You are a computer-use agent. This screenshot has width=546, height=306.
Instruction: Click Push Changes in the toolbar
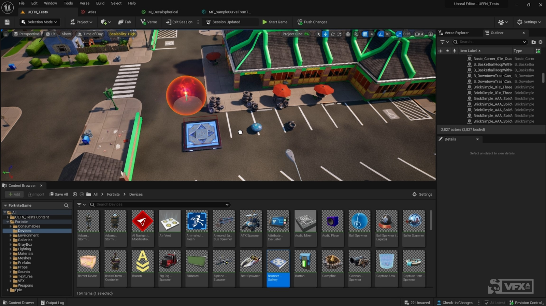[x=312, y=22]
